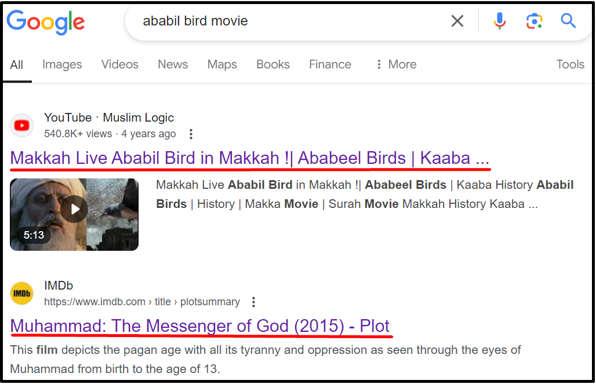Image resolution: width=596 pixels, height=384 pixels.
Task: Click the Google logo
Action: click(x=46, y=22)
